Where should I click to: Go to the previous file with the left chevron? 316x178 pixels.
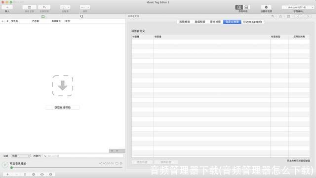(298, 16)
